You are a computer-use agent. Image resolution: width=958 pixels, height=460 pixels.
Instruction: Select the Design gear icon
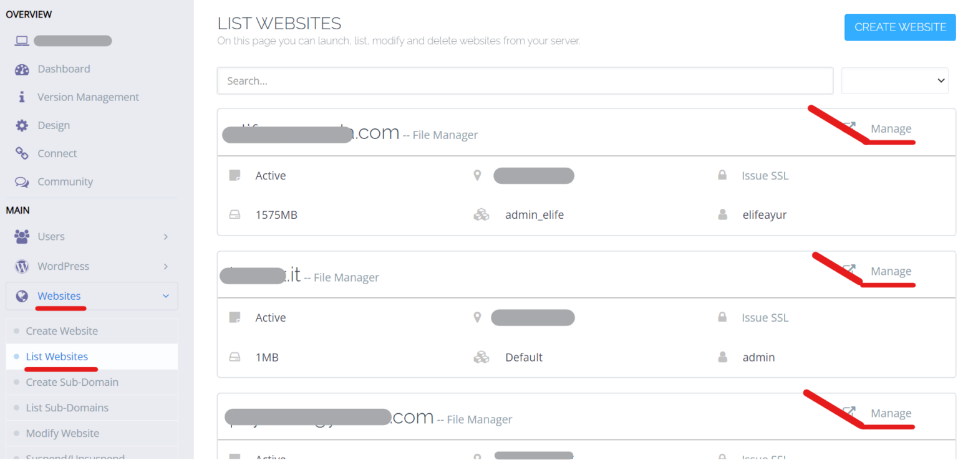(x=22, y=125)
